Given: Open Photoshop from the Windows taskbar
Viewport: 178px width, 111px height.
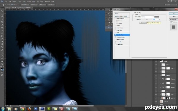Looking at the screenshot, I should pyautogui.click(x=42, y=109).
